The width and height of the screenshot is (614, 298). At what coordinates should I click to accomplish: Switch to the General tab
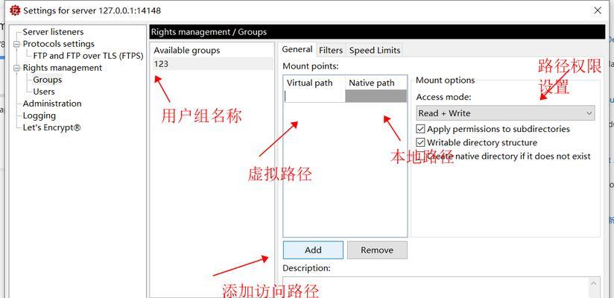tap(297, 49)
